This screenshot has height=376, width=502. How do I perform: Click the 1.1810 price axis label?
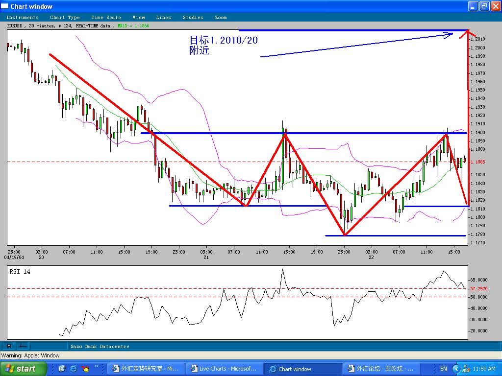coord(477,209)
